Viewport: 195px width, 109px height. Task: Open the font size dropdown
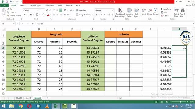[44, 10]
